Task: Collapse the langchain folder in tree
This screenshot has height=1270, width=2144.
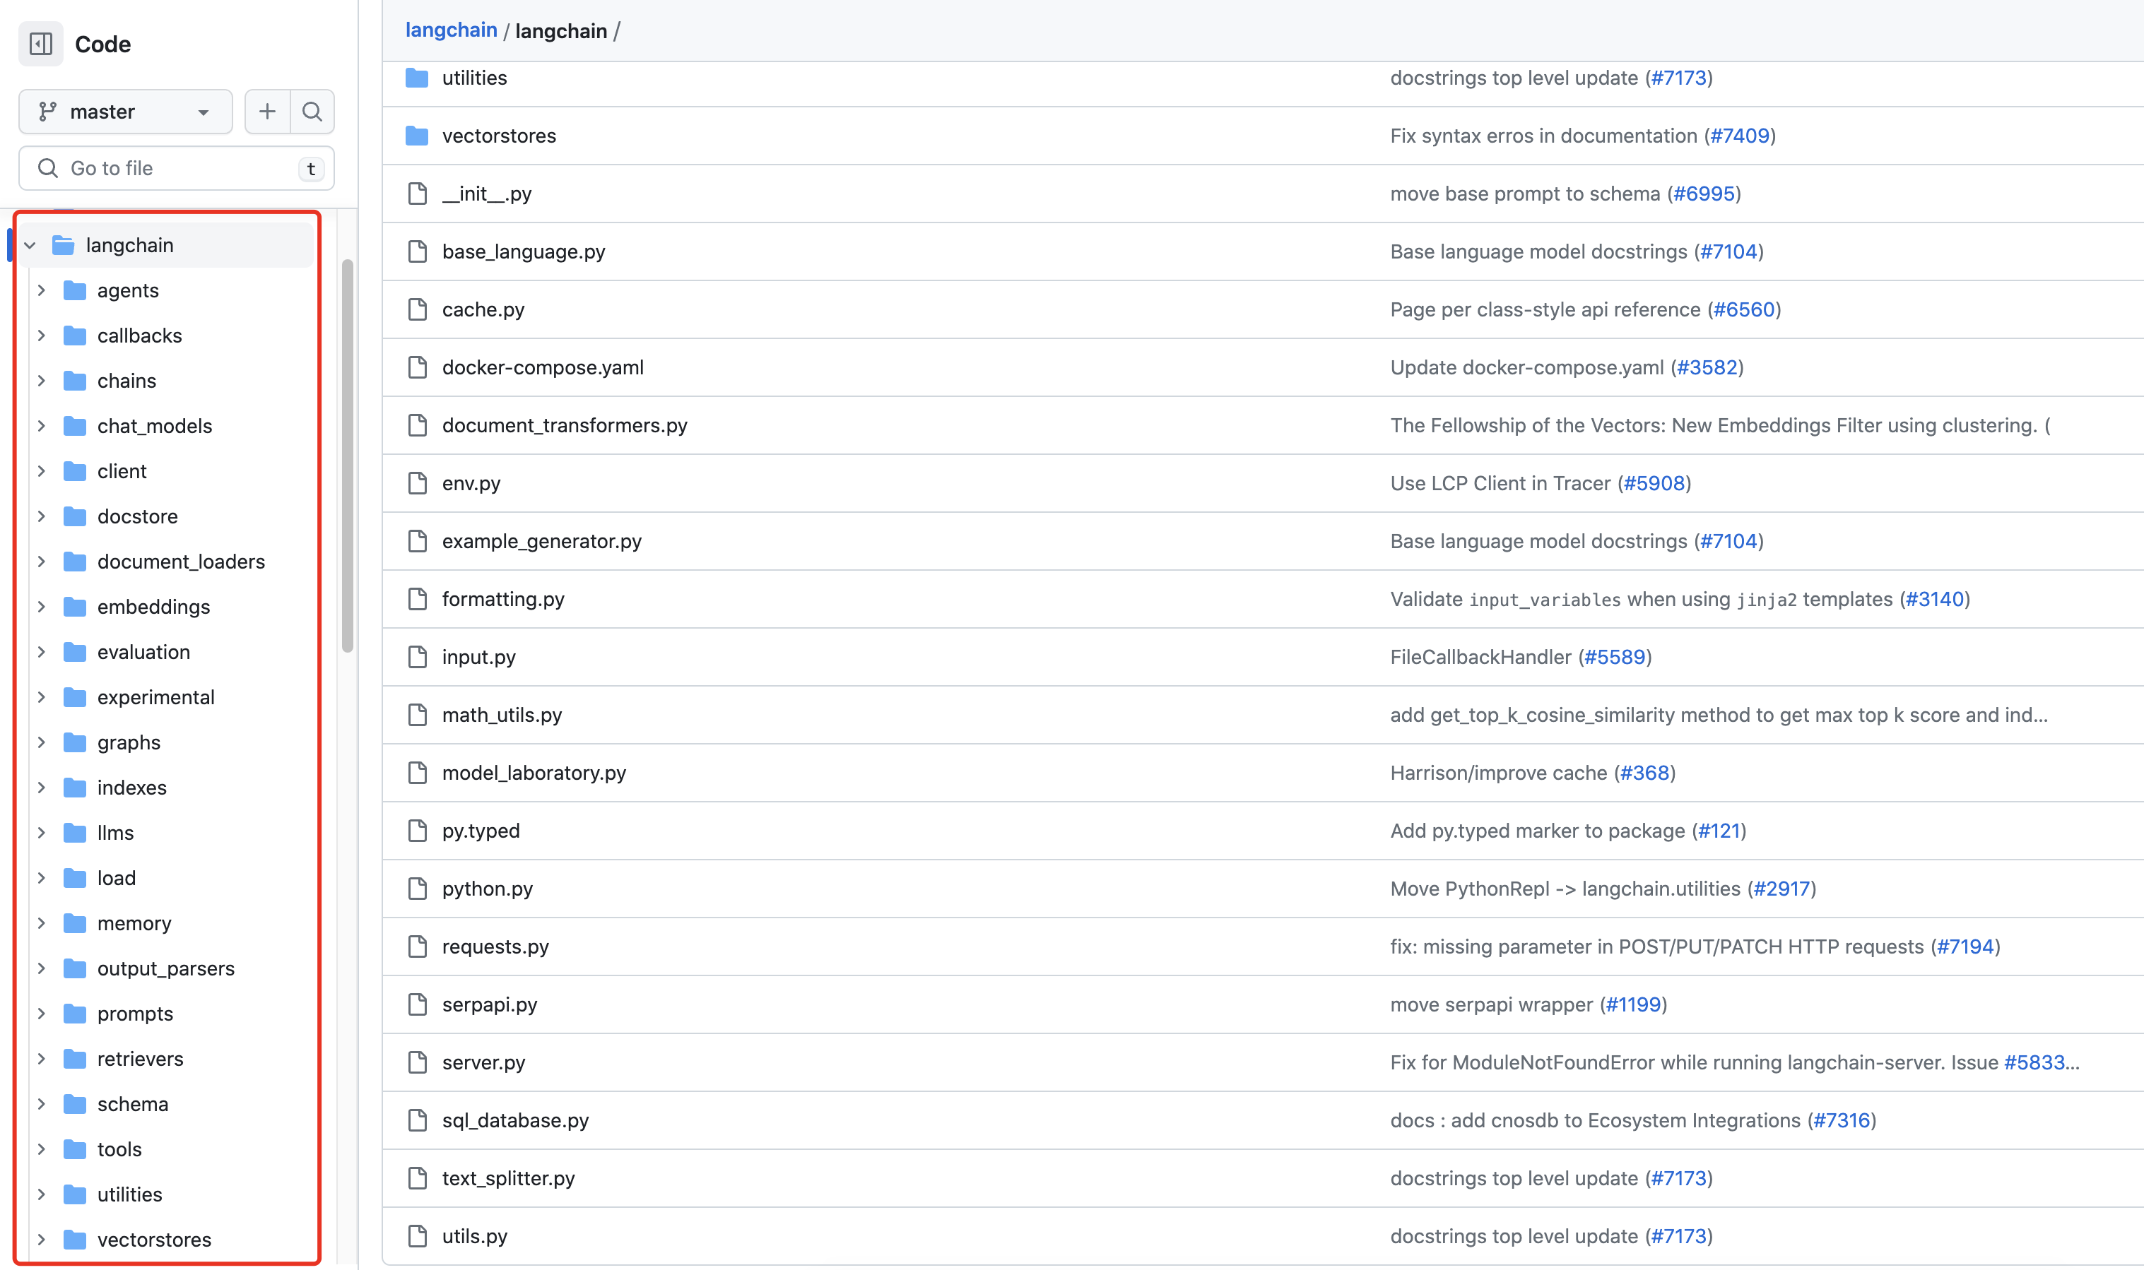Action: click(x=30, y=246)
